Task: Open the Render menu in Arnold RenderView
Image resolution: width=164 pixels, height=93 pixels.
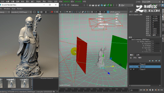Action: (20, 9)
